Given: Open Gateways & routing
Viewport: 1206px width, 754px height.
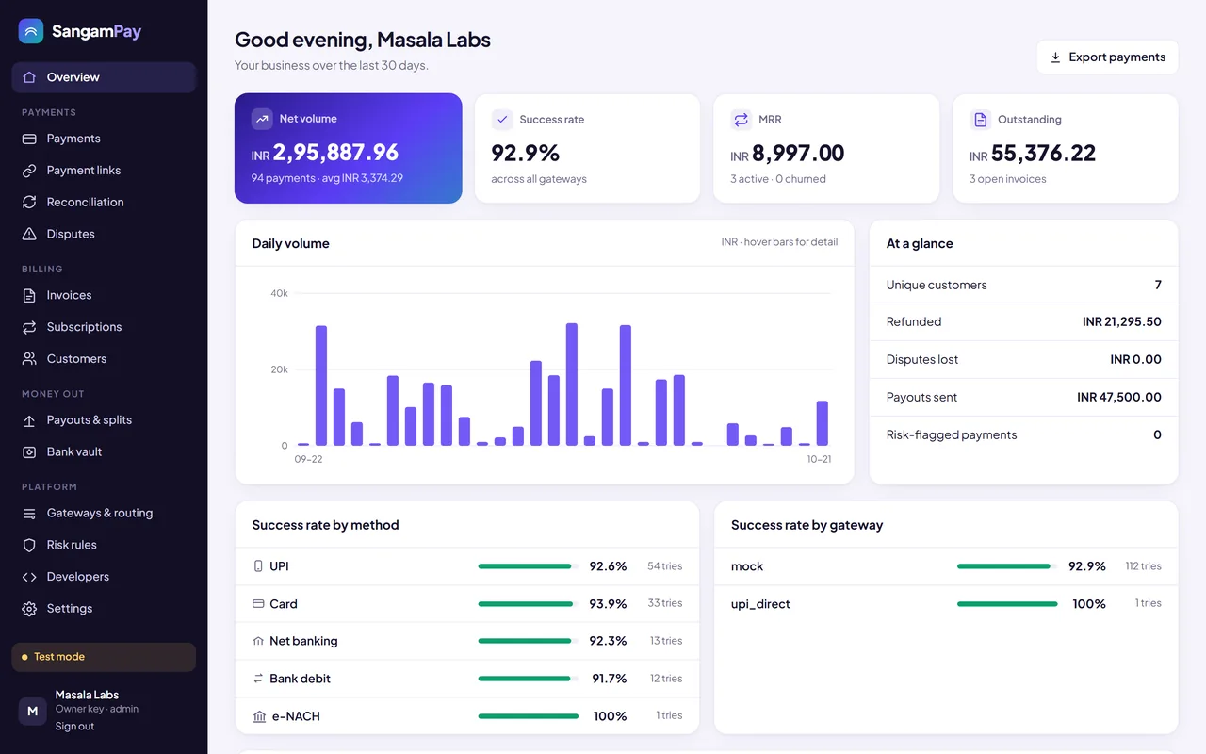Looking at the screenshot, I should coord(104,514).
